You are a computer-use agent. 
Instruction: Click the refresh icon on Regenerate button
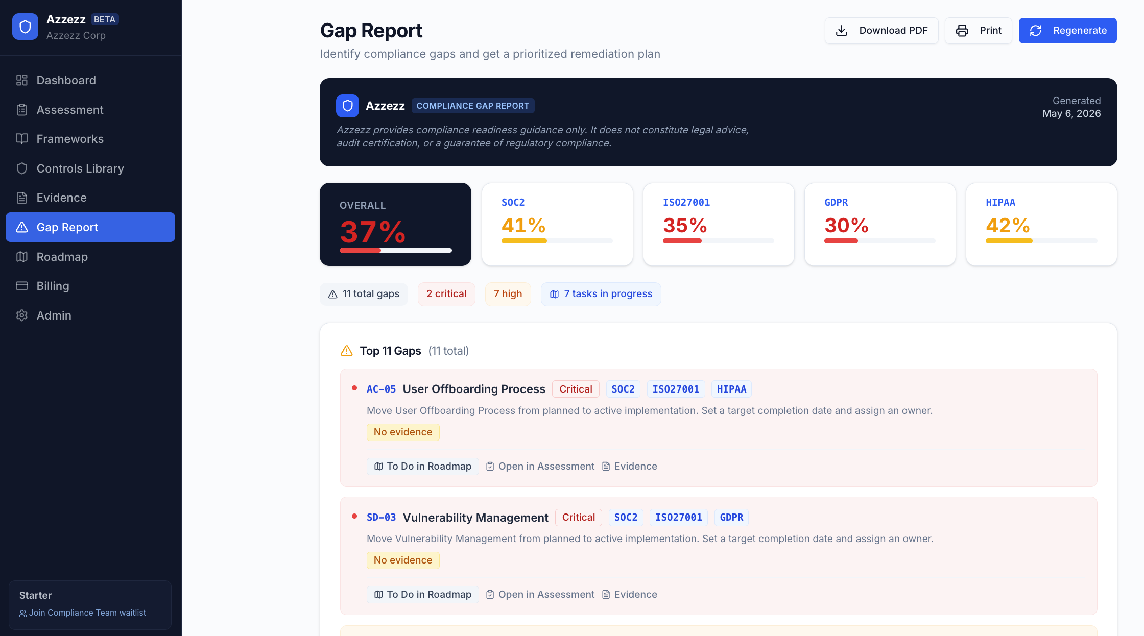point(1036,31)
